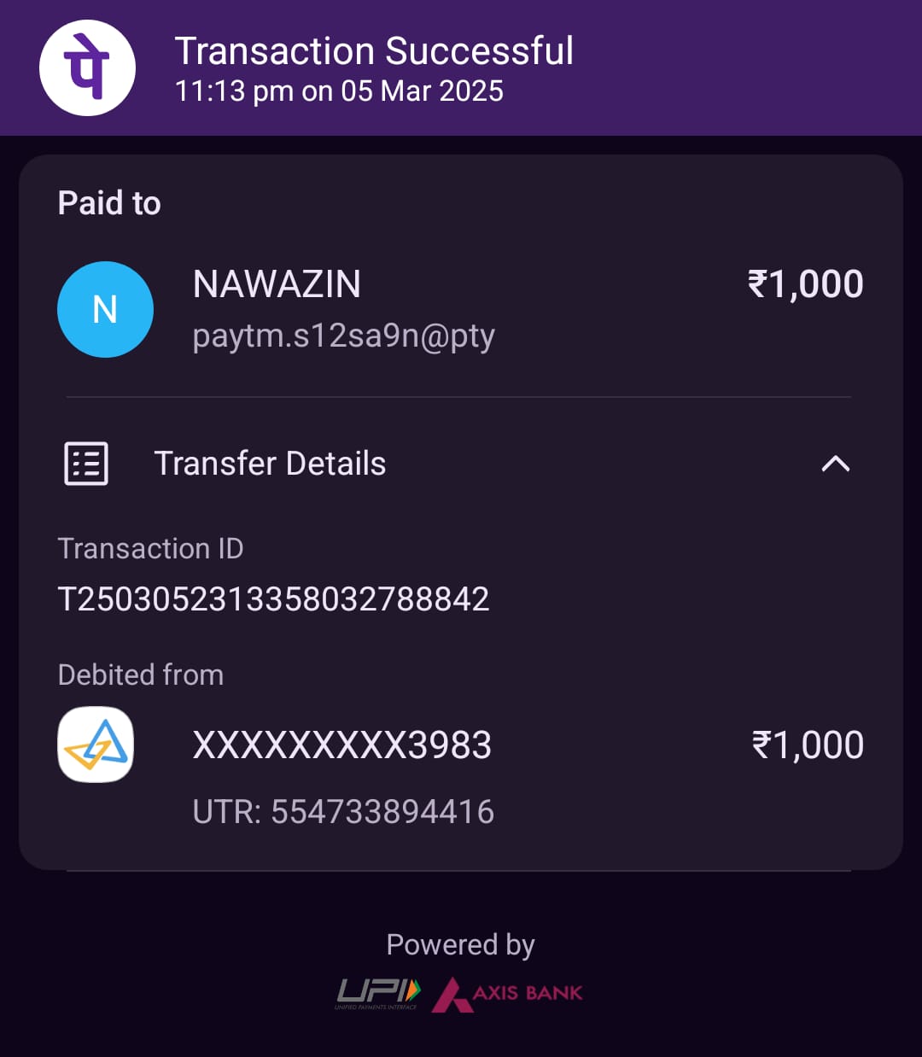This screenshot has width=922, height=1057.
Task: Select the NAWAZIN recipient name
Action: 277,284
